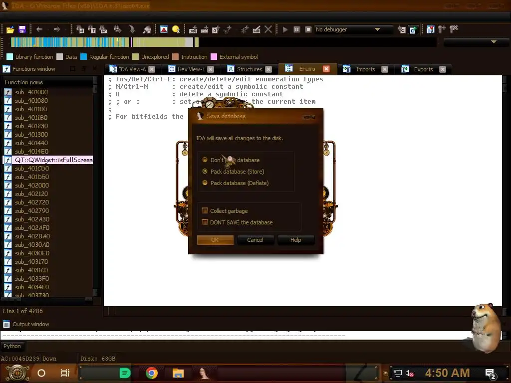This screenshot has height=383, width=511.
Task: Click the gray arrow C decompile icon
Action: (x=402, y=30)
